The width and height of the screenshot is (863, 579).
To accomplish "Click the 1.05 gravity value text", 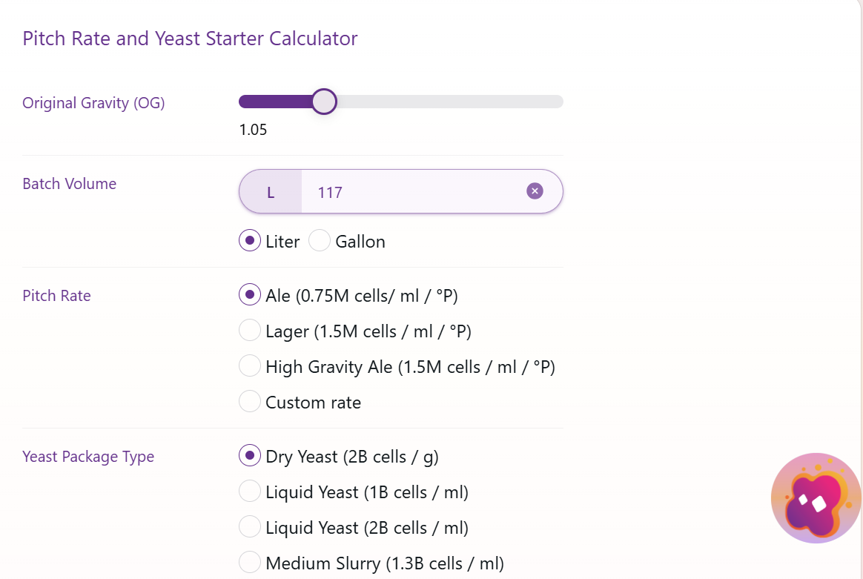I will 253,130.
